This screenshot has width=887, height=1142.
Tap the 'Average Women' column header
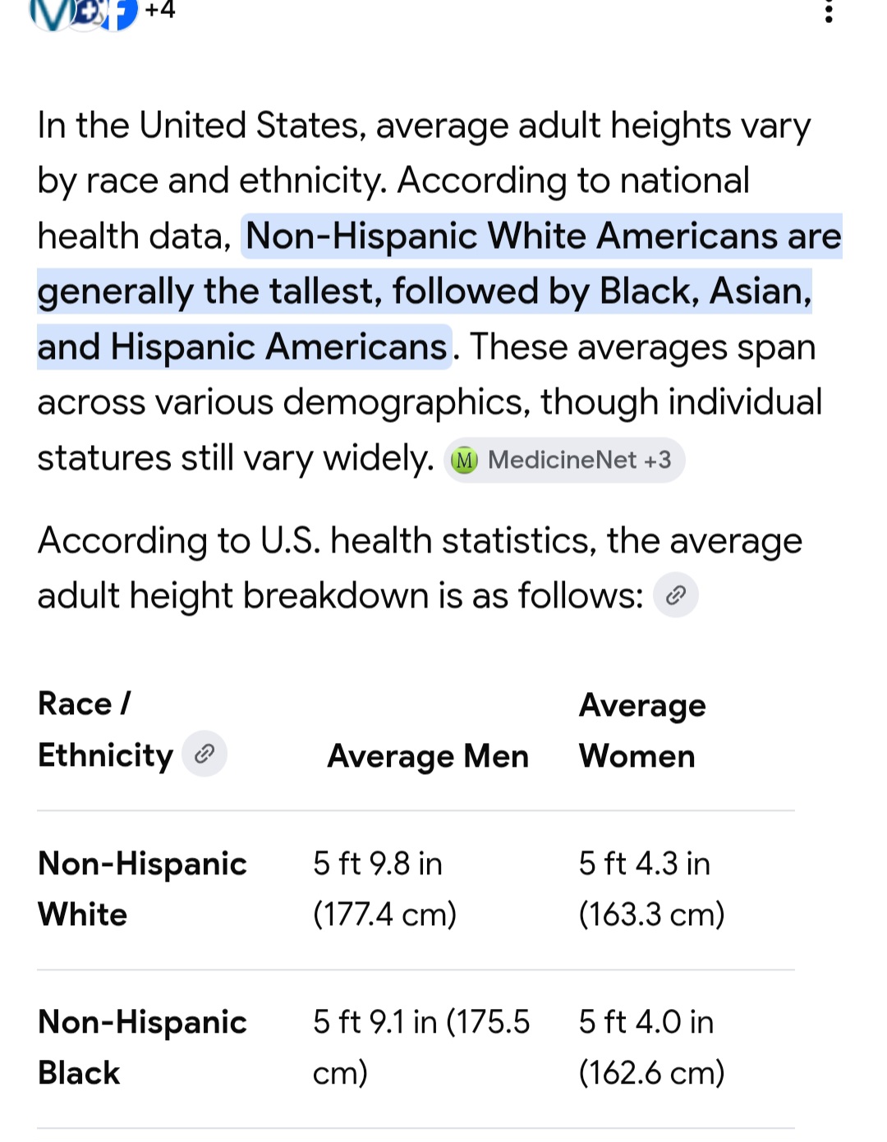[x=642, y=731]
